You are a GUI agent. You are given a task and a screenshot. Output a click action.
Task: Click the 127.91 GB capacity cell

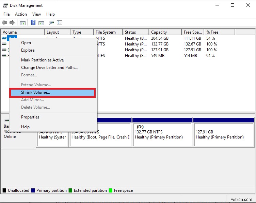point(160,50)
